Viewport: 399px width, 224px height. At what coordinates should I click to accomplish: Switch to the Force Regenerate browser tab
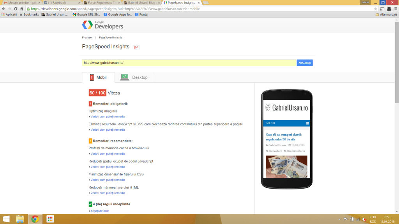click(101, 3)
